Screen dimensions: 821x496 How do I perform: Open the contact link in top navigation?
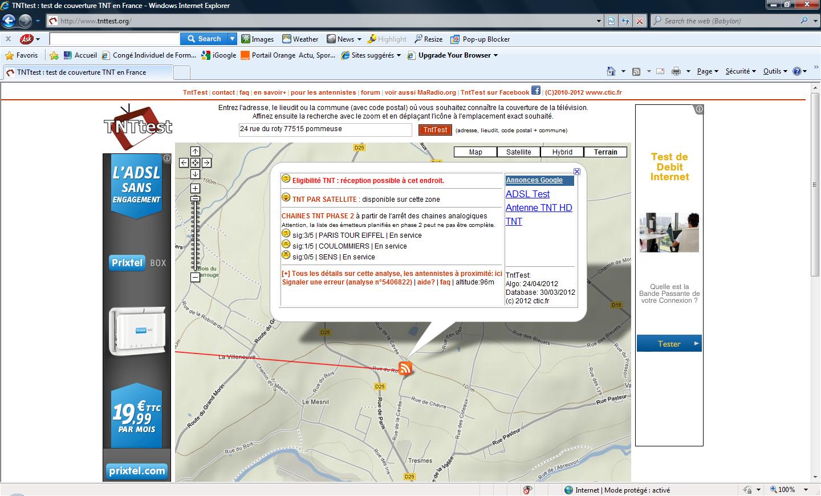coord(223,92)
